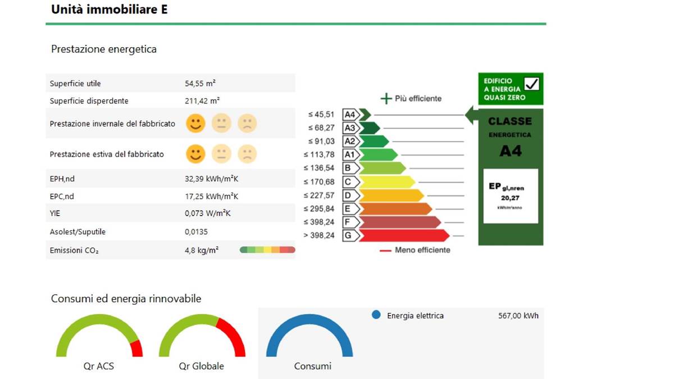Click the Unità immobiliare E heading
This screenshot has width=674, height=379.
point(109,10)
